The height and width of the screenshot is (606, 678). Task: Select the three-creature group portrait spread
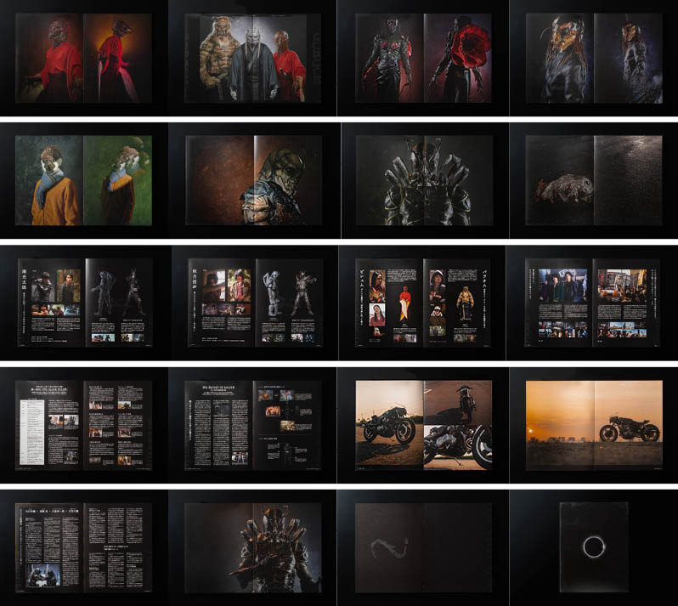coord(253,59)
